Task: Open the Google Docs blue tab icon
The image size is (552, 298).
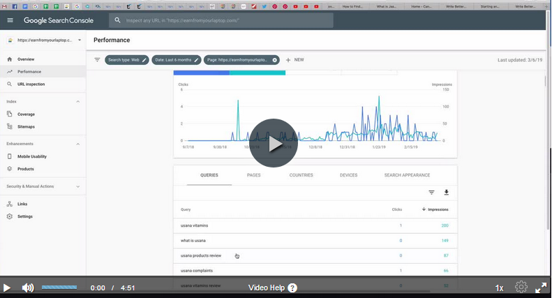Action: (x=25, y=6)
